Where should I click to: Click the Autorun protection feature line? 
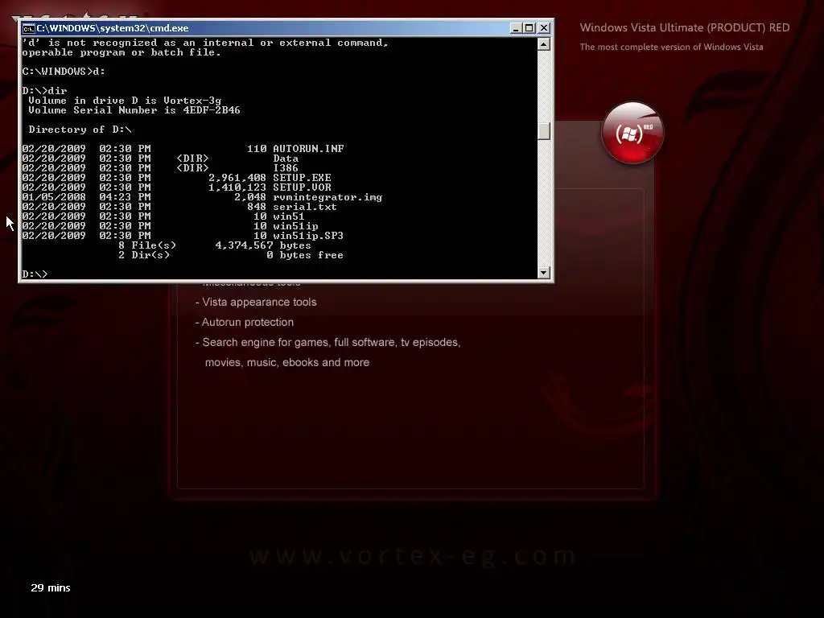pyautogui.click(x=245, y=322)
